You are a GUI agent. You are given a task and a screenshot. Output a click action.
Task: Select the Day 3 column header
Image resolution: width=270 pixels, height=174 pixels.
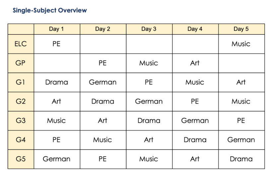(149, 29)
